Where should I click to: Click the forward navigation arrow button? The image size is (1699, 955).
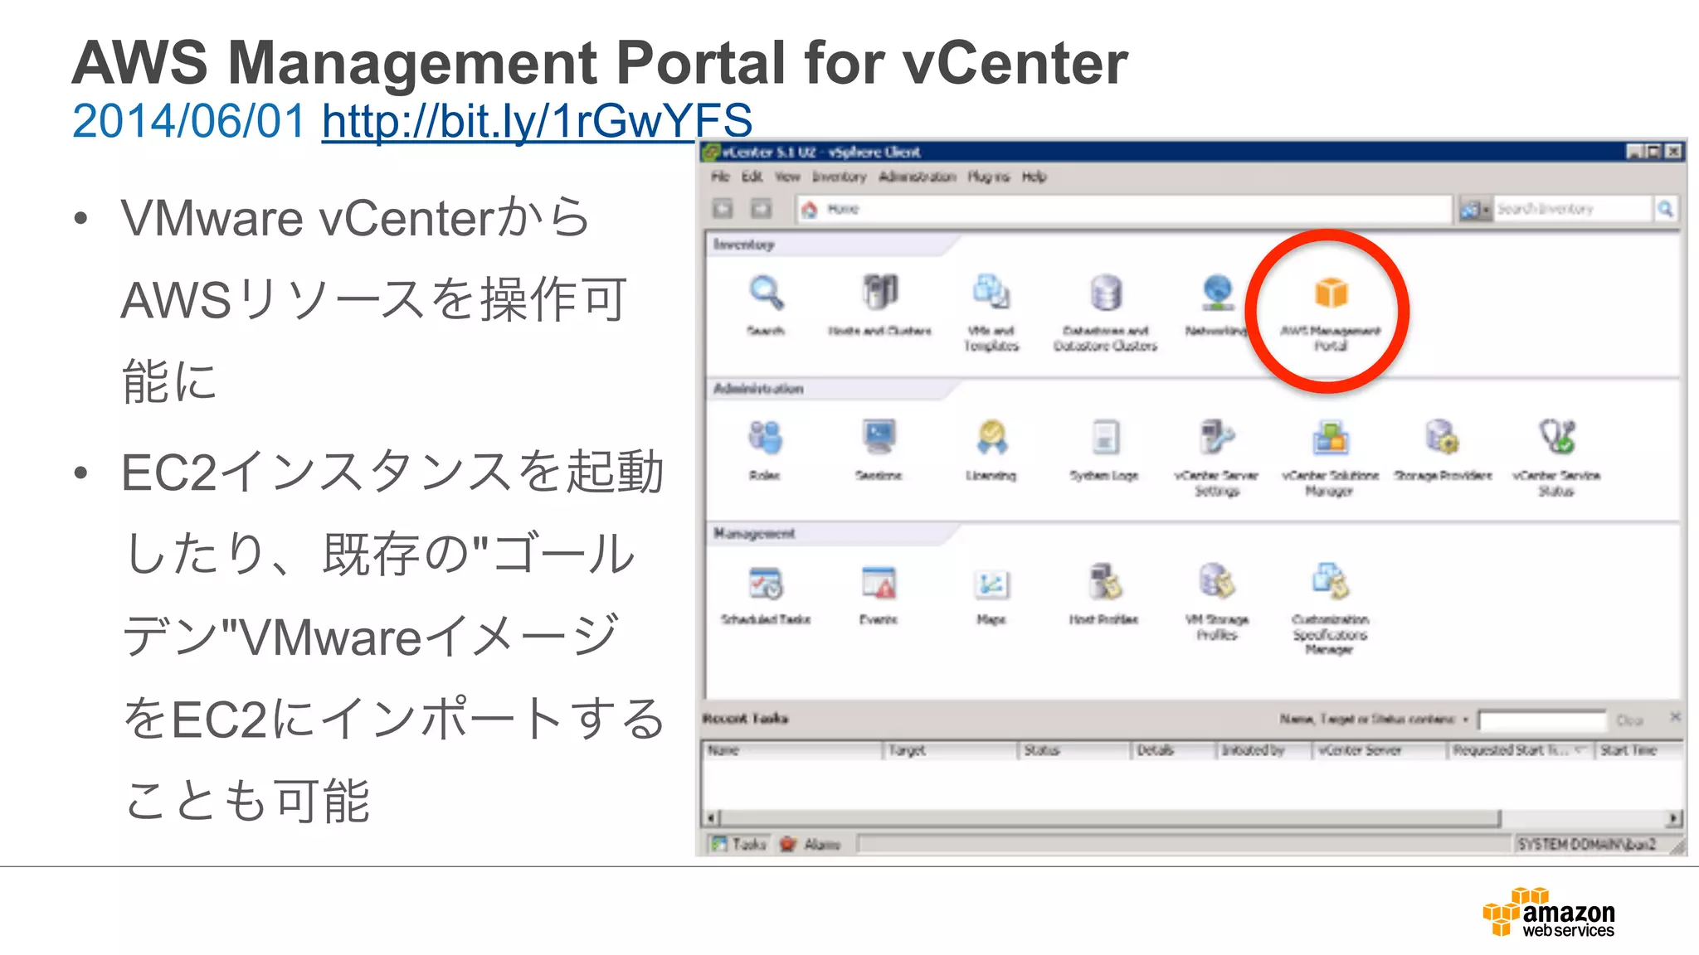coord(761,209)
